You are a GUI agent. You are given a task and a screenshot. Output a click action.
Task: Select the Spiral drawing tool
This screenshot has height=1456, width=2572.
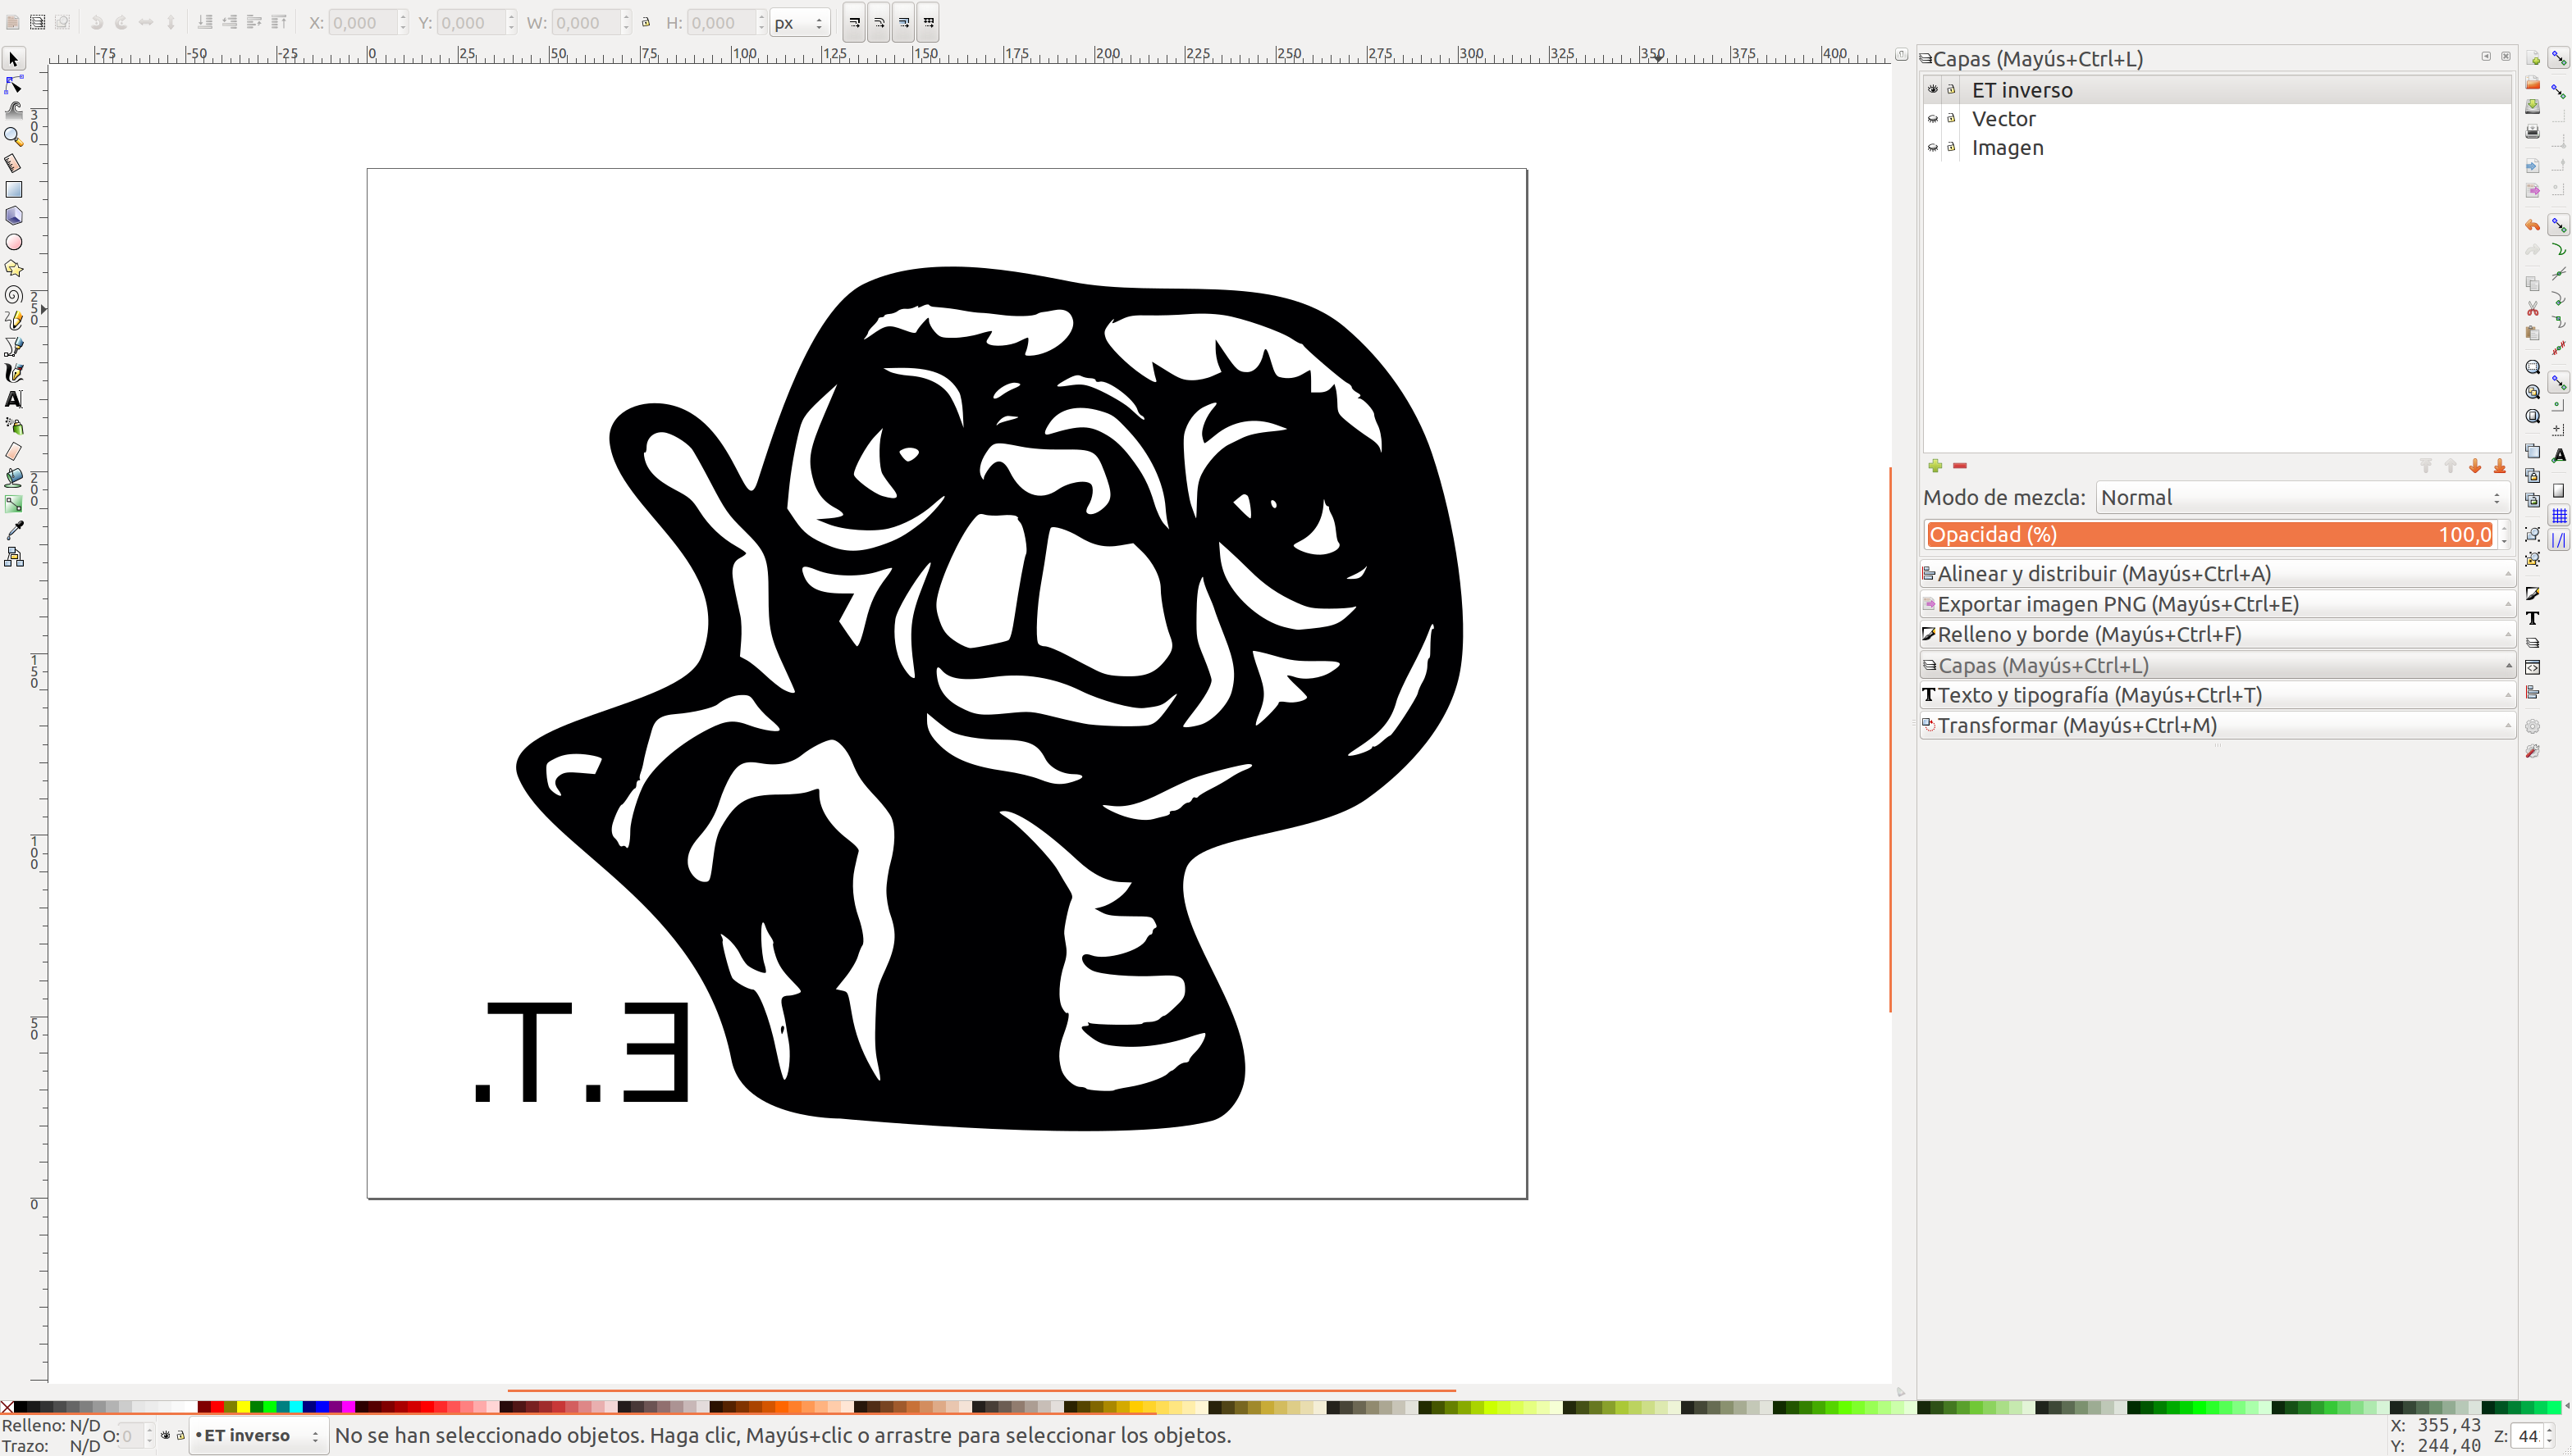click(x=14, y=295)
